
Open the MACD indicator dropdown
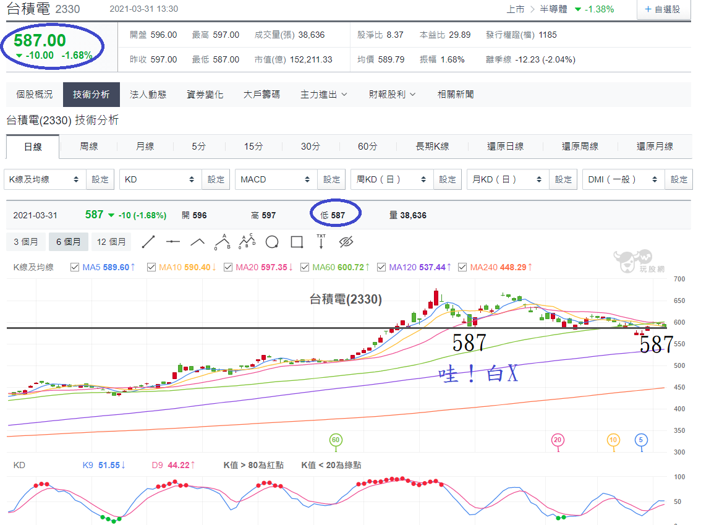(x=276, y=179)
